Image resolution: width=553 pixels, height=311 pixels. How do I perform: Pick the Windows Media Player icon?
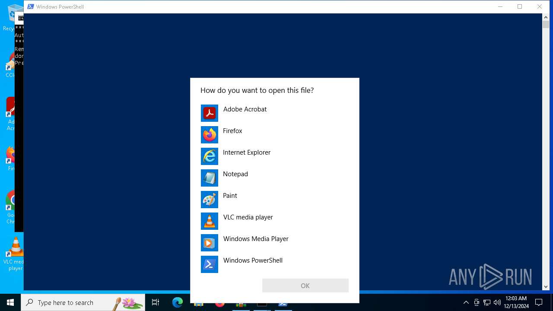pyautogui.click(x=210, y=243)
